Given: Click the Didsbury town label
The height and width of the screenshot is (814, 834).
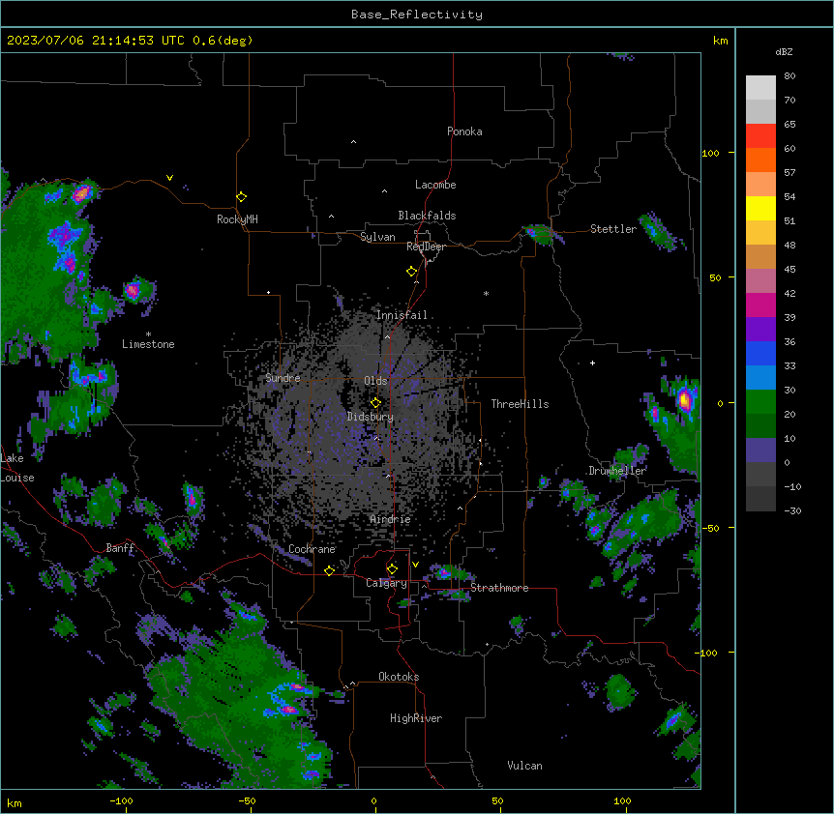Looking at the screenshot, I should coord(370,417).
